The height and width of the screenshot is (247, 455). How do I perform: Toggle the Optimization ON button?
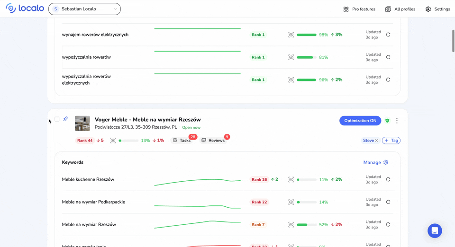coord(360,121)
